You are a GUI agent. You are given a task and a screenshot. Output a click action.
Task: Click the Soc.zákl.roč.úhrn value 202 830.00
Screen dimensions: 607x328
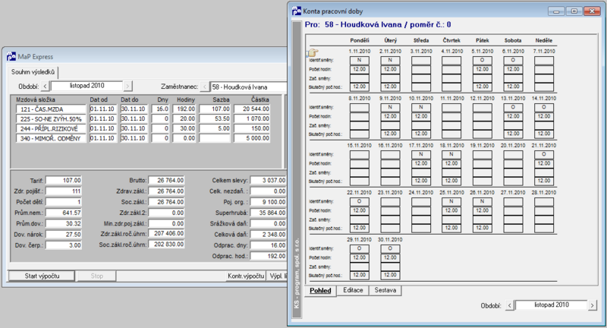click(x=166, y=244)
